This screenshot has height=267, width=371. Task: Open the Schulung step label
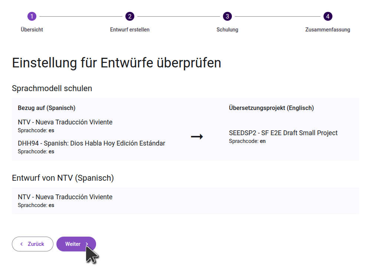coord(227,30)
